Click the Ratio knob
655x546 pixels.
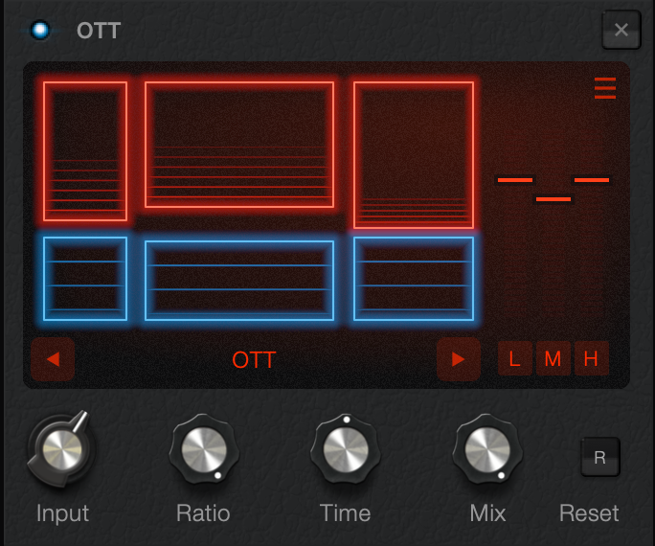pos(204,449)
